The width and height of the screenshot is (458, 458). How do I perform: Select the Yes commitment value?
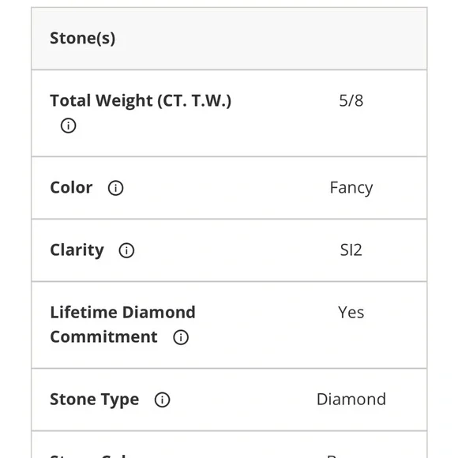click(x=351, y=313)
